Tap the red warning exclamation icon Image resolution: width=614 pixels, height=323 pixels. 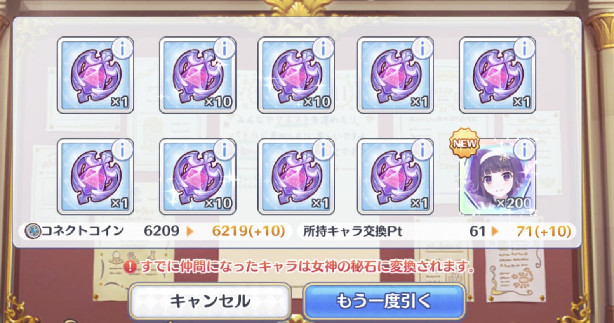click(131, 267)
